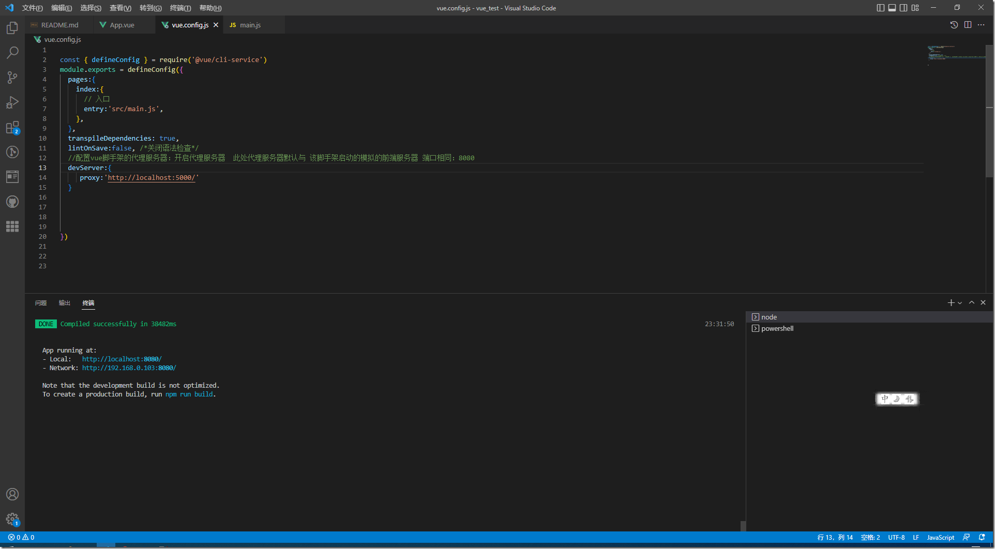Customize layout from title bar icon
The image size is (995, 549).
pyautogui.click(x=915, y=8)
